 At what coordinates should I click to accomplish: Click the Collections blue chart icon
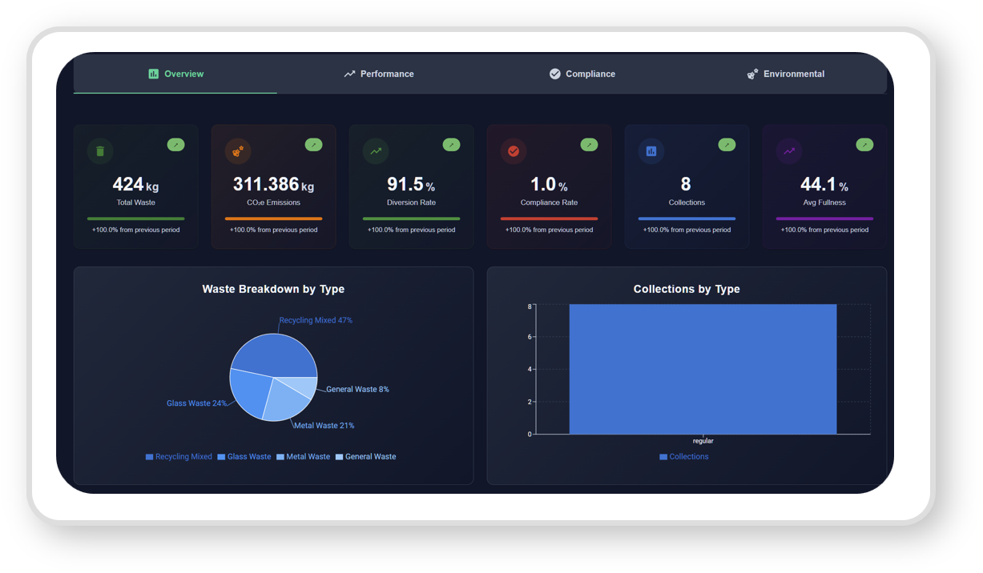coord(651,151)
